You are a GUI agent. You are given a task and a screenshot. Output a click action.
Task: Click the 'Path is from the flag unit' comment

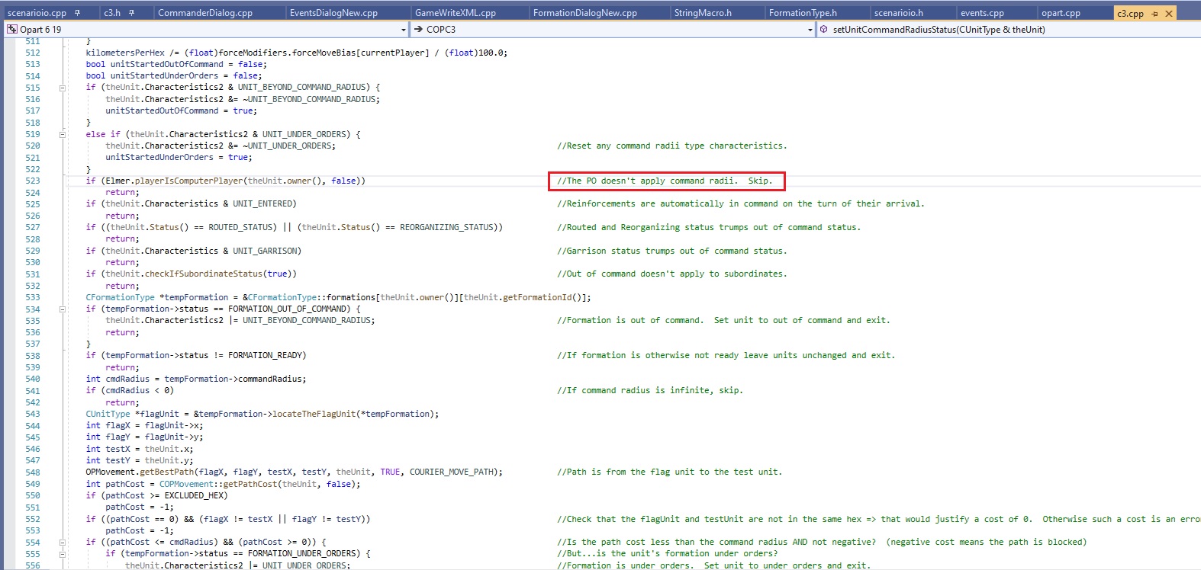tap(669, 472)
